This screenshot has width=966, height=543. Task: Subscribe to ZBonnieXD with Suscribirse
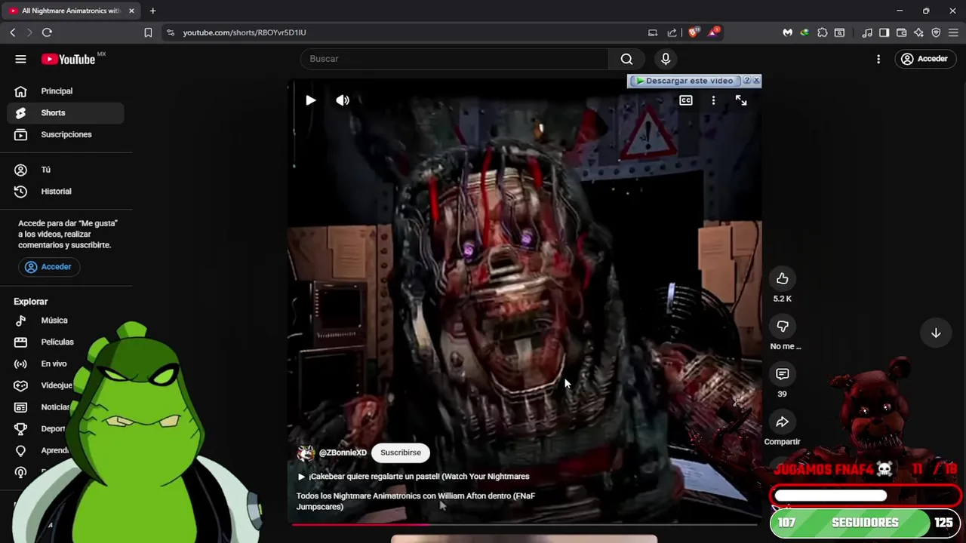[401, 452]
